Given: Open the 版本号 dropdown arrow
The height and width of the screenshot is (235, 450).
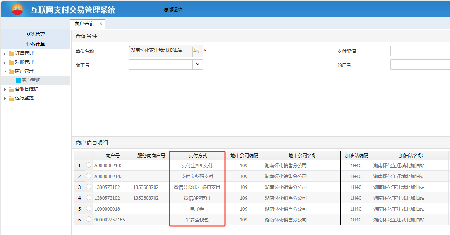Looking at the screenshot, I should [198, 65].
